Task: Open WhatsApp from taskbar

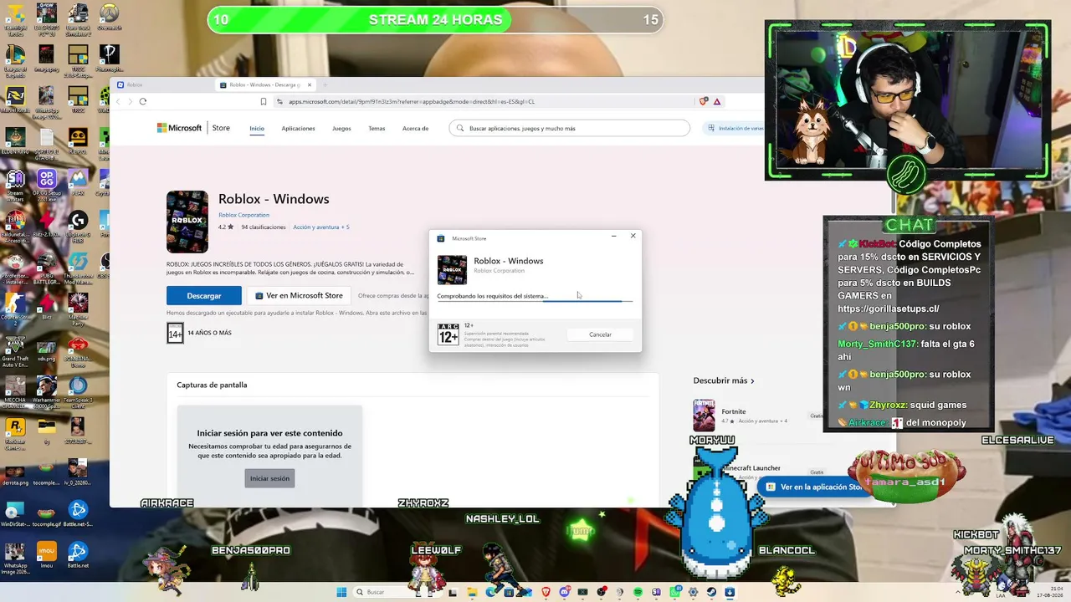Action: (674, 592)
